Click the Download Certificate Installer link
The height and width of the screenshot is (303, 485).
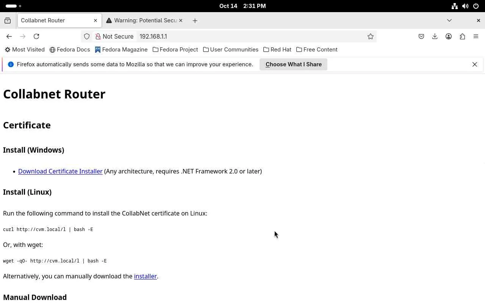pos(60,171)
